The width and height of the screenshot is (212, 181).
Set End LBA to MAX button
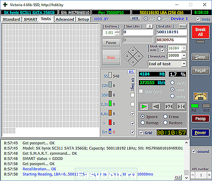click(x=183, y=26)
